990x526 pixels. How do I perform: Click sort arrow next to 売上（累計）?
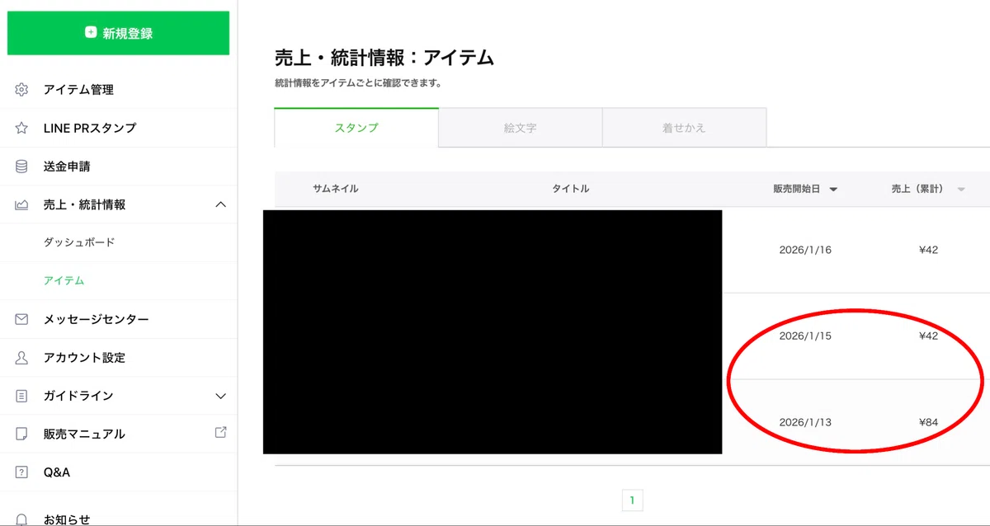(961, 190)
